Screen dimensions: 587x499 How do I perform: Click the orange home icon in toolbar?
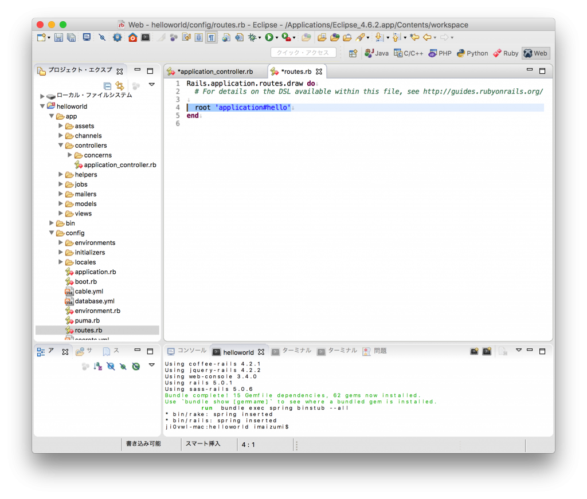(x=132, y=37)
